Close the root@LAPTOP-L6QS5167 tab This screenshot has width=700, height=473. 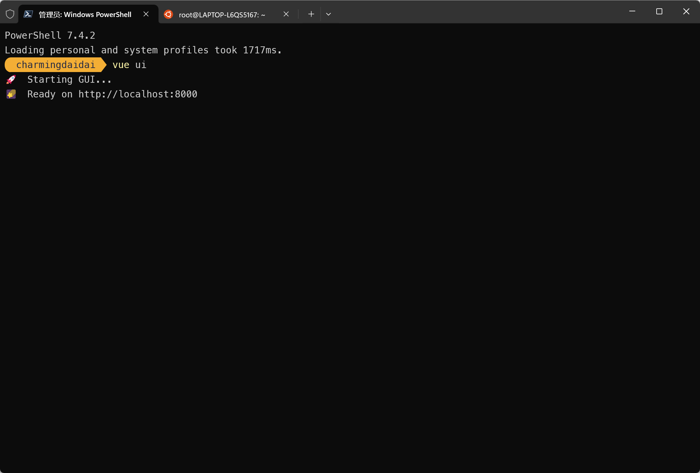point(286,14)
